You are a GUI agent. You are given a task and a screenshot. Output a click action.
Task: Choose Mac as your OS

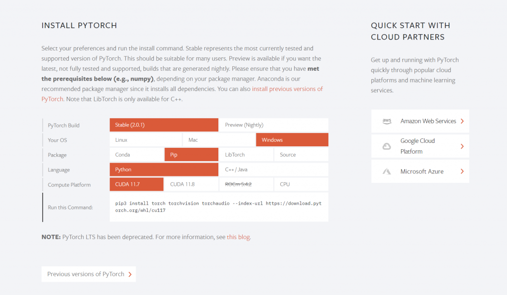point(219,140)
